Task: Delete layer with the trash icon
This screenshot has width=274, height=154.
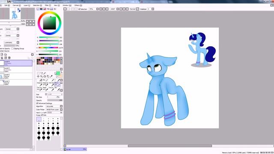Action: (x=9, y=58)
